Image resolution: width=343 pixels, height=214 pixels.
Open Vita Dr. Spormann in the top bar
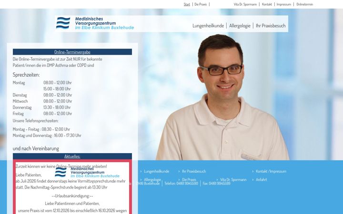[245, 4]
